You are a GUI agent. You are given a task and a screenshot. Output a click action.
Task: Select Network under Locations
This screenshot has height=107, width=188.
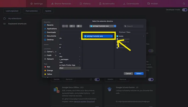[50, 59]
